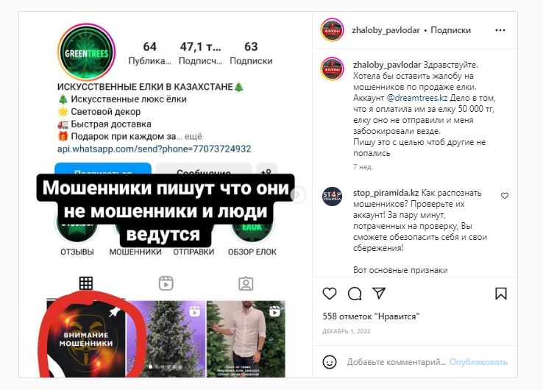View the 558 likes list
This screenshot has height=390, width=543.
[x=371, y=316]
